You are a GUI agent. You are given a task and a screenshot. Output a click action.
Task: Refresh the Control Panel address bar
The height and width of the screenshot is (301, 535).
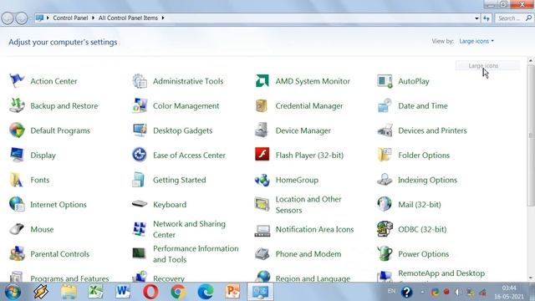(487, 18)
